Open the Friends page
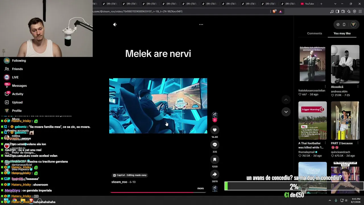The height and width of the screenshot is (205, 364). click(x=17, y=69)
